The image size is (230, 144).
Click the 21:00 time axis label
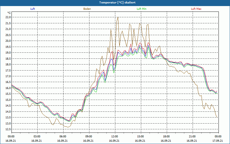click(x=192, y=137)
